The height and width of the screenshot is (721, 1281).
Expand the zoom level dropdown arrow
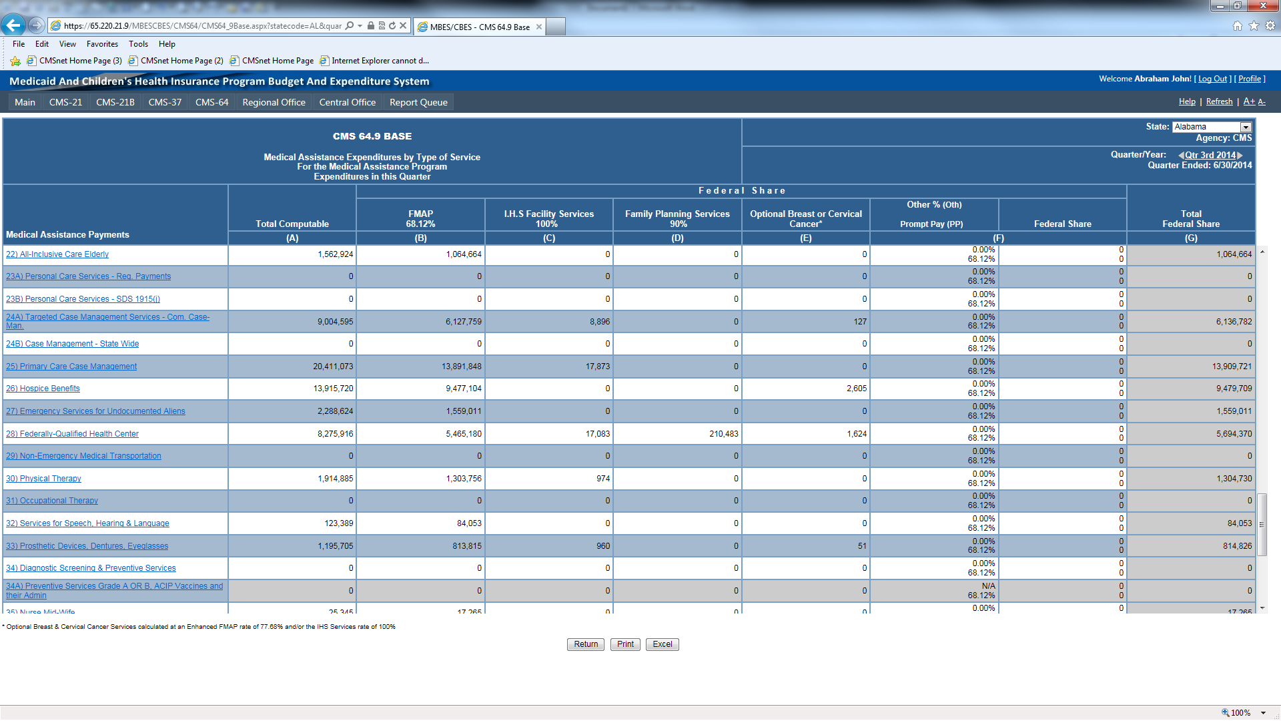pyautogui.click(x=1264, y=713)
